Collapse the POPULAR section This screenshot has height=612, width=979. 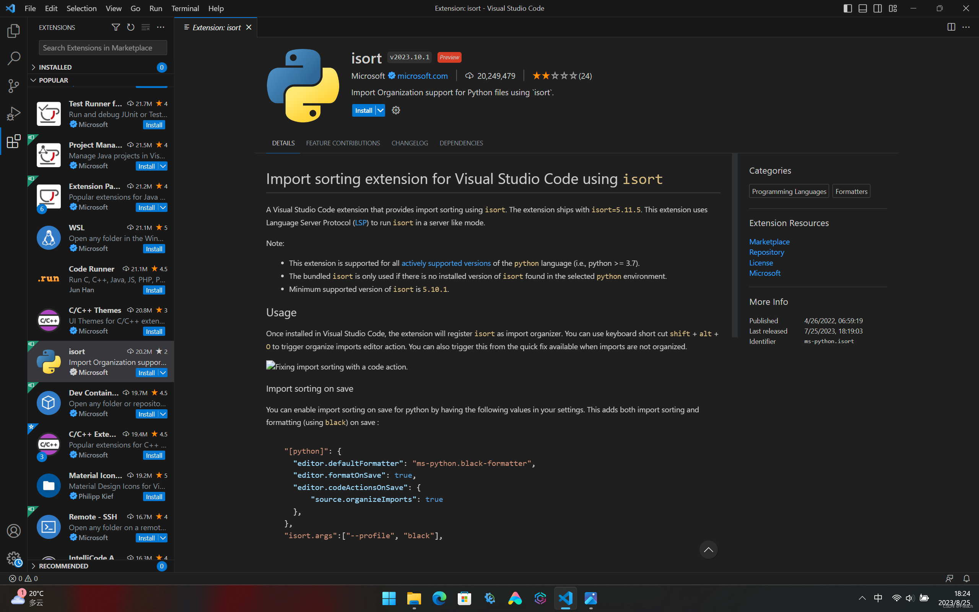click(54, 80)
